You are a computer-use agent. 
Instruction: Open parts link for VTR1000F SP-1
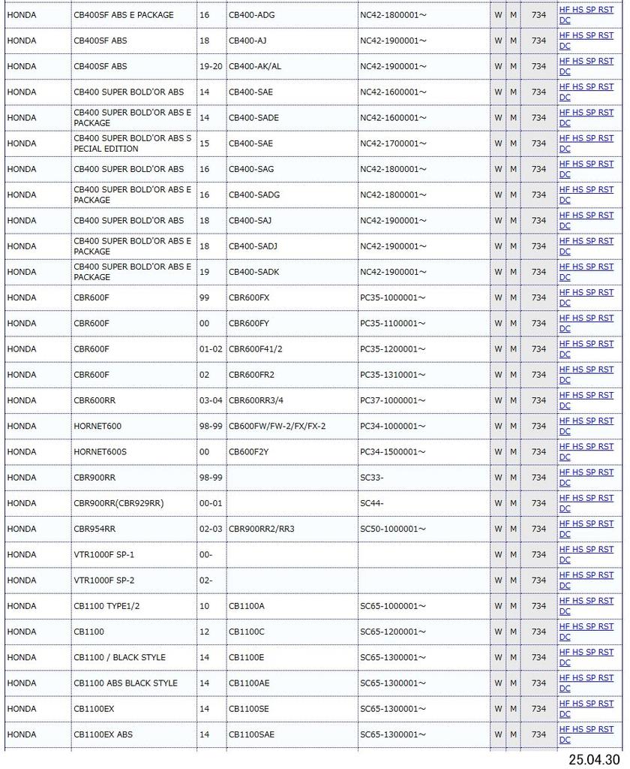click(x=586, y=549)
